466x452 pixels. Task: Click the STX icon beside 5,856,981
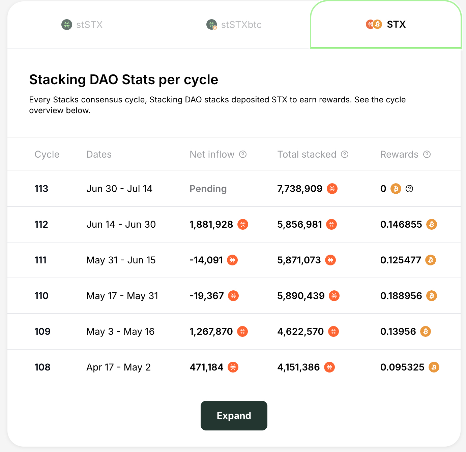coord(331,224)
